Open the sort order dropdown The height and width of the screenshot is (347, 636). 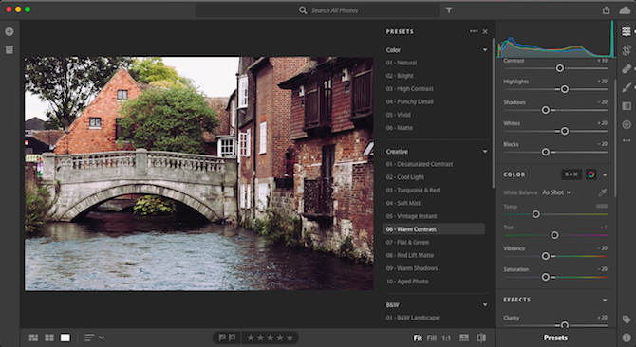click(x=94, y=338)
